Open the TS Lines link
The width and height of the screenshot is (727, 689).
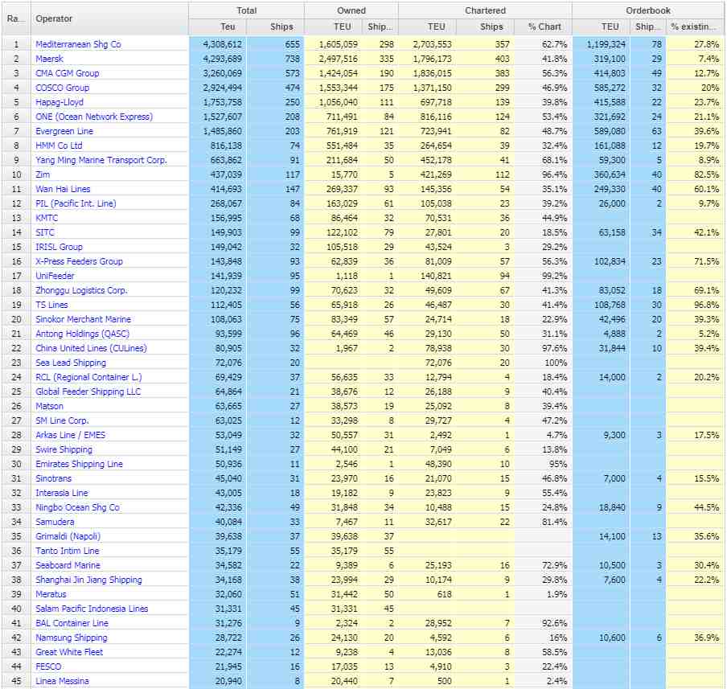click(x=51, y=304)
